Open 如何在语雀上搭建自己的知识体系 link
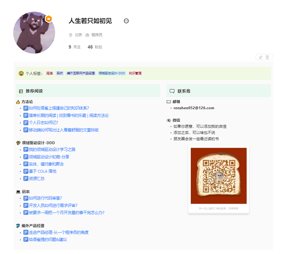Screen dimensions: 286x254 (x=59, y=108)
